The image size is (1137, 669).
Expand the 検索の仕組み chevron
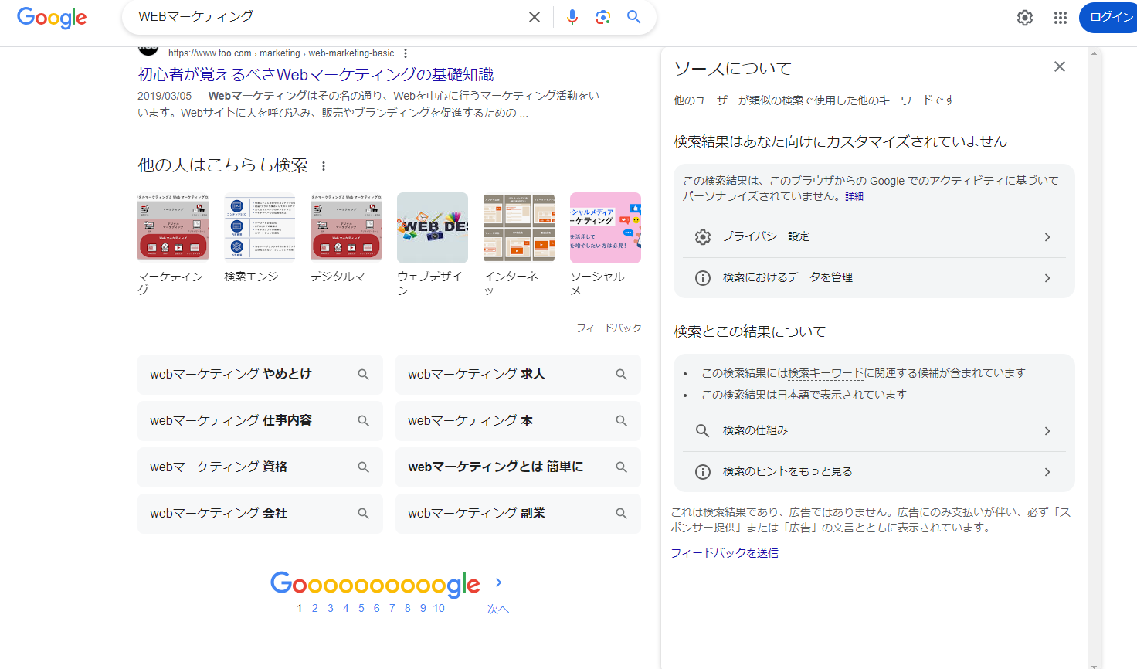pos(1047,431)
